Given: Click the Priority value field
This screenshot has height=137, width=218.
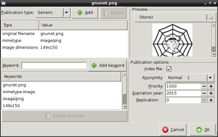Looking at the screenshot, I should tap(183, 86).
